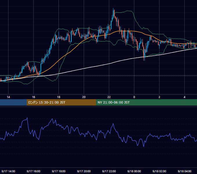
Task: Select the NY 21:00-06:00 JST session band
Action: pyautogui.click(x=146, y=102)
